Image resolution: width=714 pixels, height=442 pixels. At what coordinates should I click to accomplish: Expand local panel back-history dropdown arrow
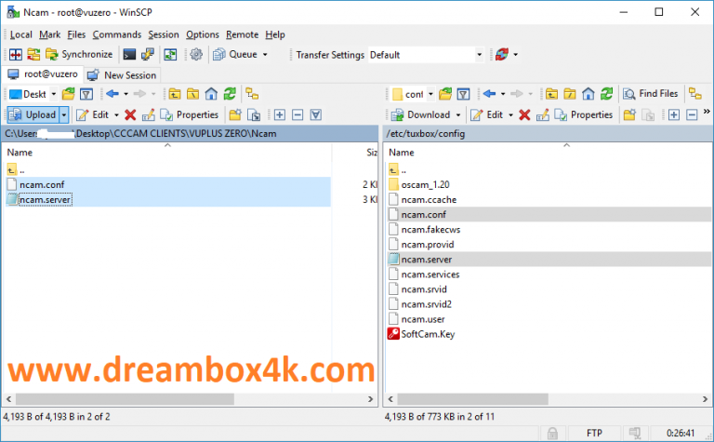126,94
